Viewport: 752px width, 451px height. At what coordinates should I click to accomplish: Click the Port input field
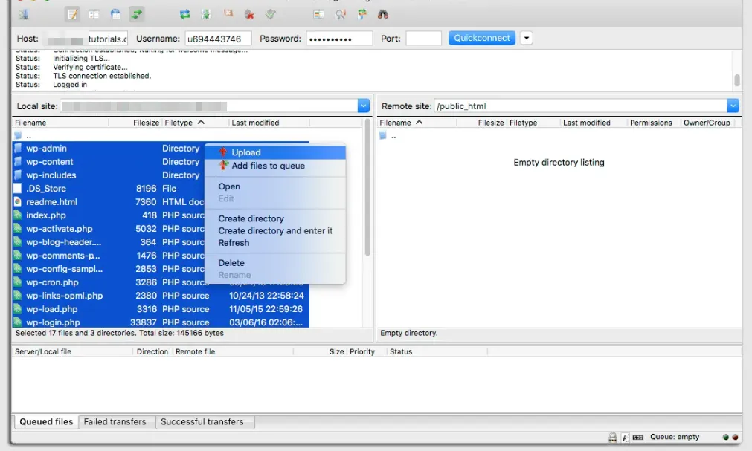423,39
